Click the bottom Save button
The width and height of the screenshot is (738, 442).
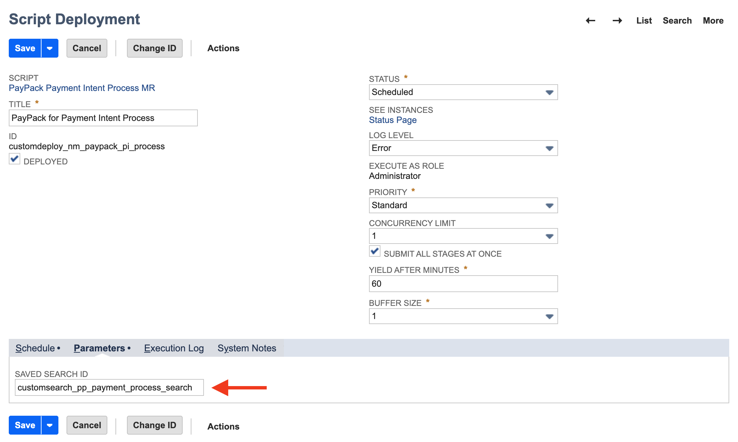pos(25,425)
